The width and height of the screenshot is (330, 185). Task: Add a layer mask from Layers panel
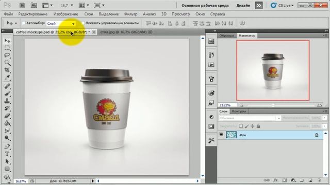(284, 180)
